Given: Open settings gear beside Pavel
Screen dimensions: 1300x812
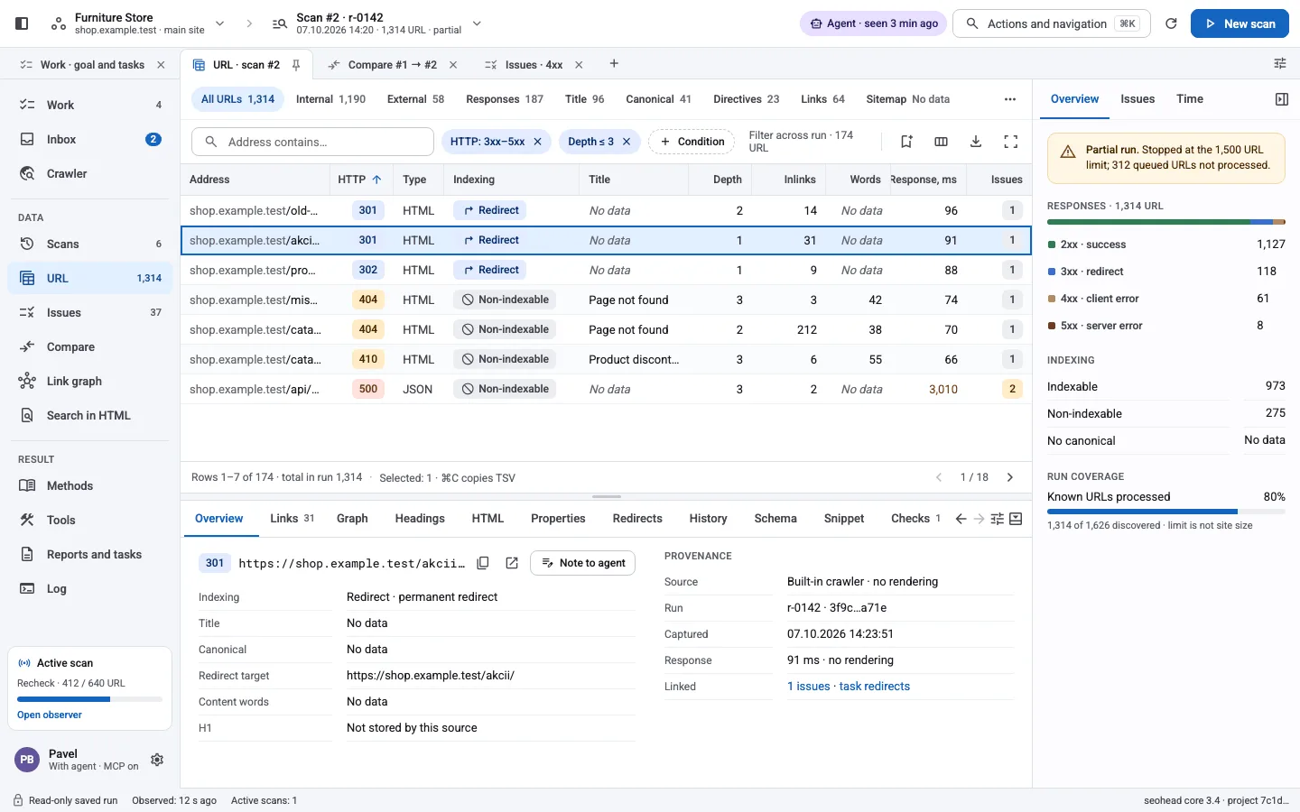Looking at the screenshot, I should pyautogui.click(x=157, y=760).
